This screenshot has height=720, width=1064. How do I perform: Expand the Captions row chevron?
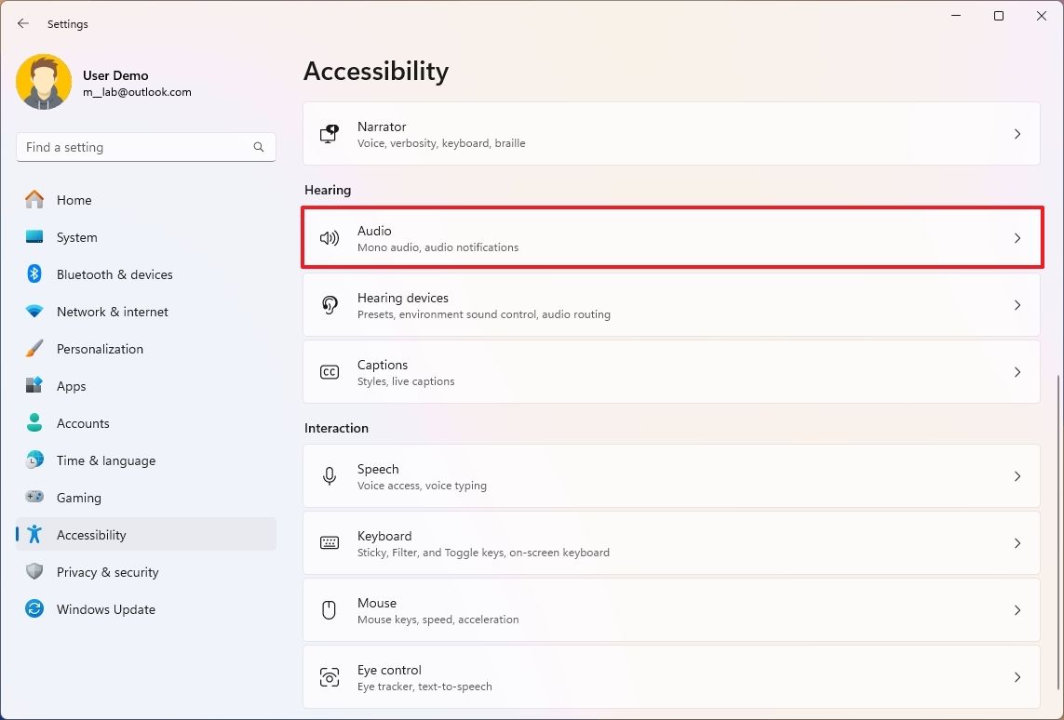(1017, 371)
